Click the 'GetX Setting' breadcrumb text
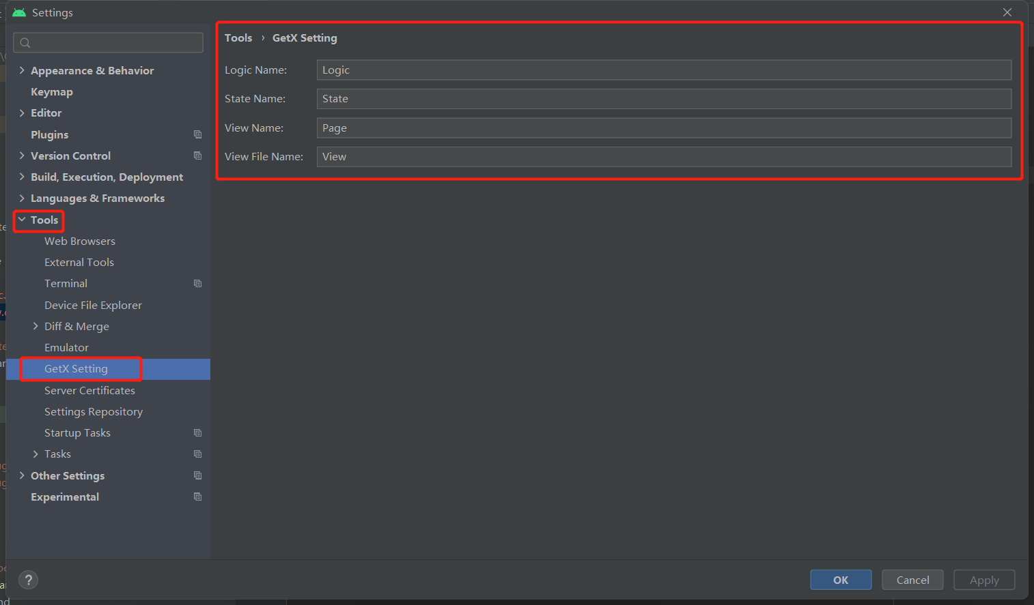Screen dimensions: 1034x605 click(x=305, y=38)
